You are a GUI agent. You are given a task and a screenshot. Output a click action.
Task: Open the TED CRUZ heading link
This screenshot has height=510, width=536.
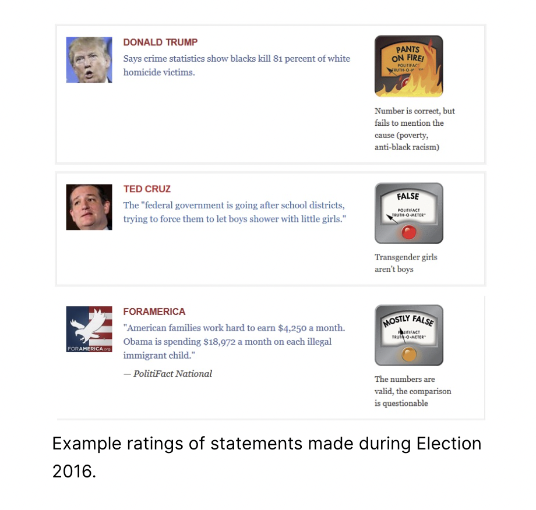pyautogui.click(x=147, y=189)
